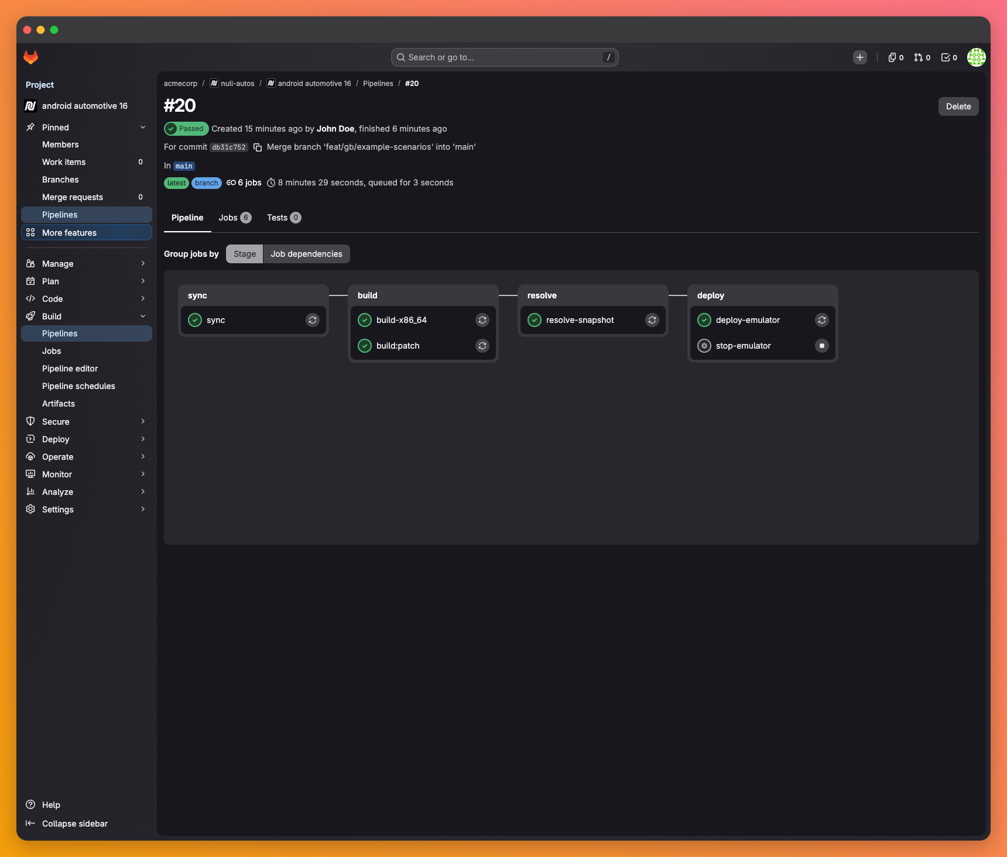Retry the build-x86_64 job
1007x857 pixels.
[x=482, y=320]
